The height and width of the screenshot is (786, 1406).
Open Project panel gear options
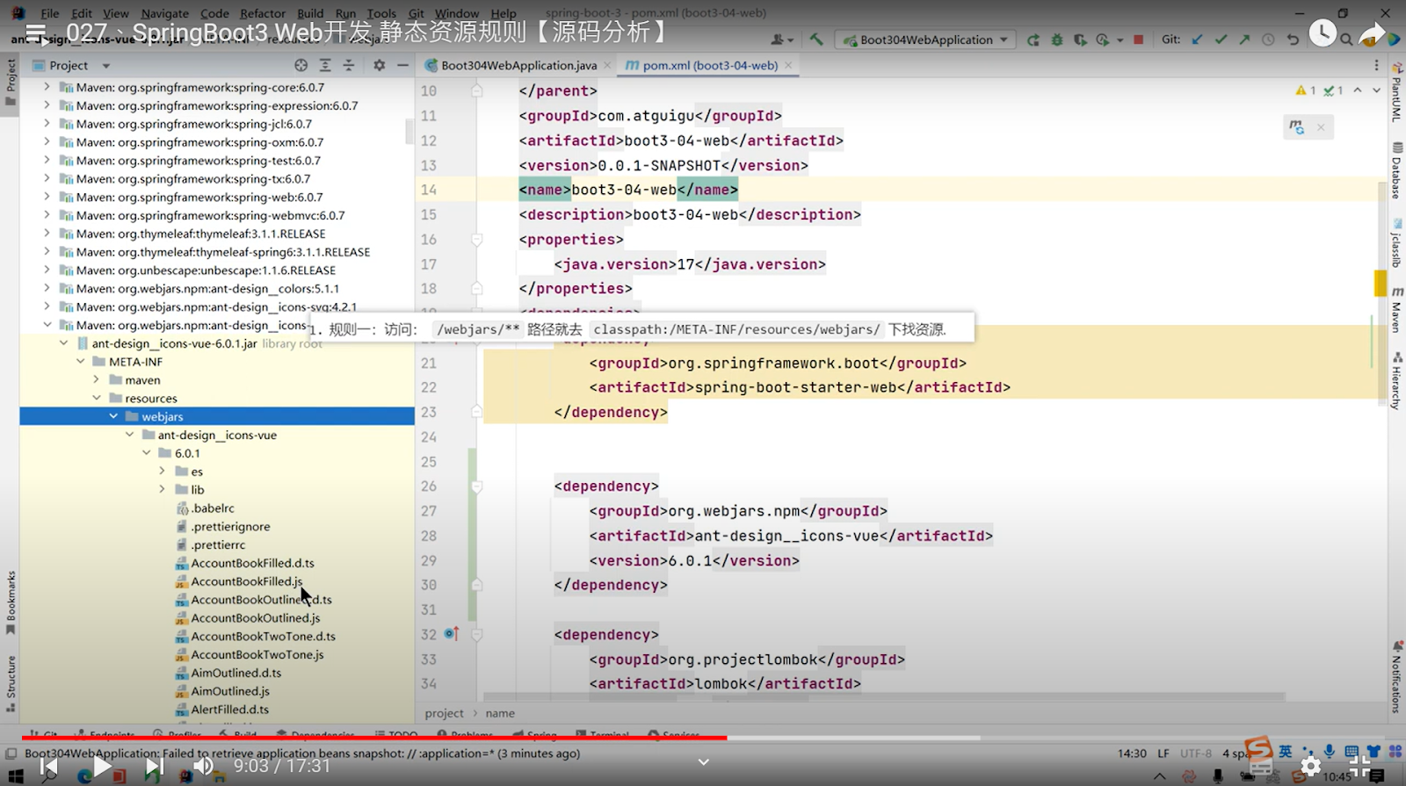tap(380, 65)
